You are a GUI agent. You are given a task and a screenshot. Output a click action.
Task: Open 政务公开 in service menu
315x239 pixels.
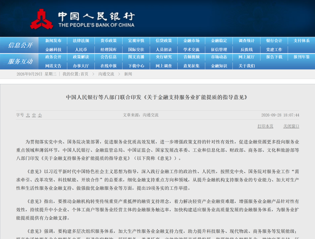click(53, 57)
